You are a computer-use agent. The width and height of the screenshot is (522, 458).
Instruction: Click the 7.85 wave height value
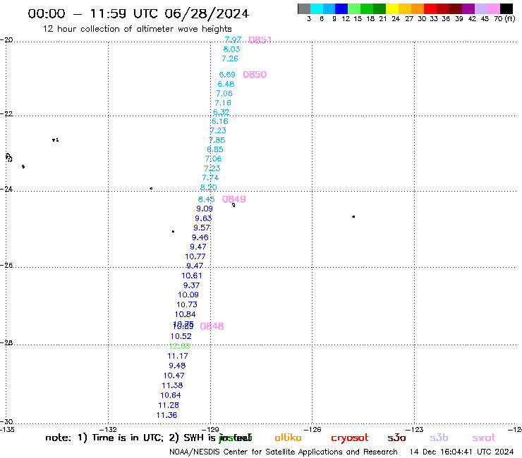pyautogui.click(x=217, y=140)
